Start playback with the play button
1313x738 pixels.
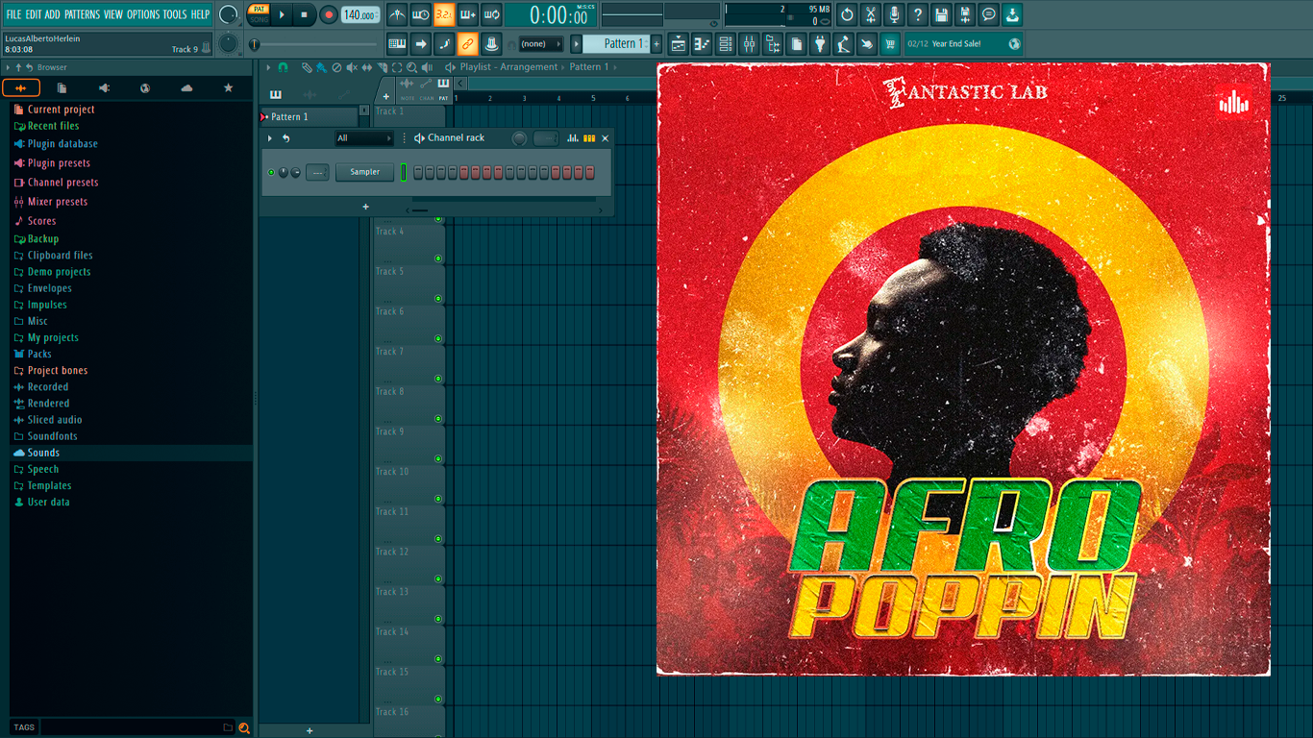[282, 14]
